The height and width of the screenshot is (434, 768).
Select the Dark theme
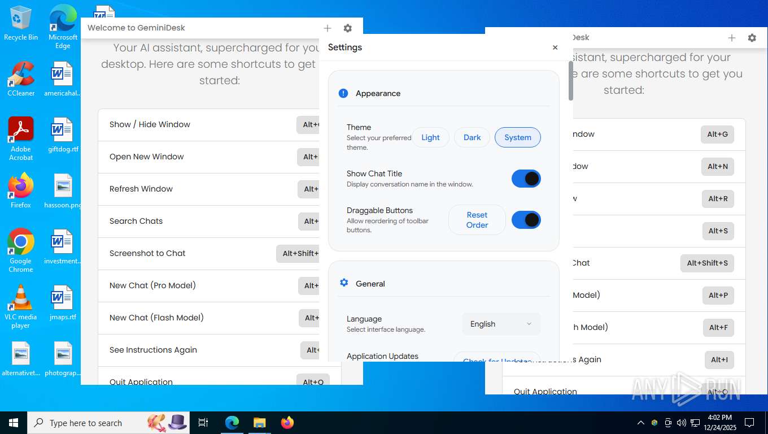click(x=472, y=137)
